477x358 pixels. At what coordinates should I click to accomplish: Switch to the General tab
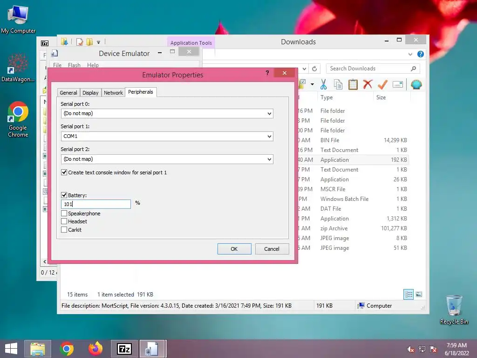68,93
